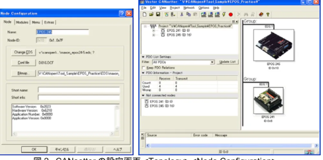Click the horizontal scrollbar in the message pane

pos(231,146)
